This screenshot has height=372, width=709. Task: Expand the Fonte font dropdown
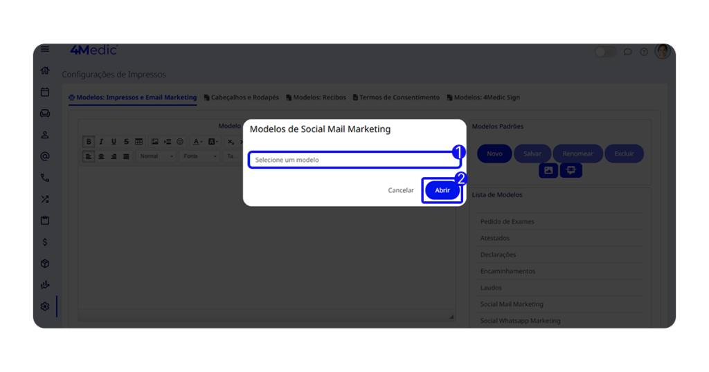pos(200,156)
